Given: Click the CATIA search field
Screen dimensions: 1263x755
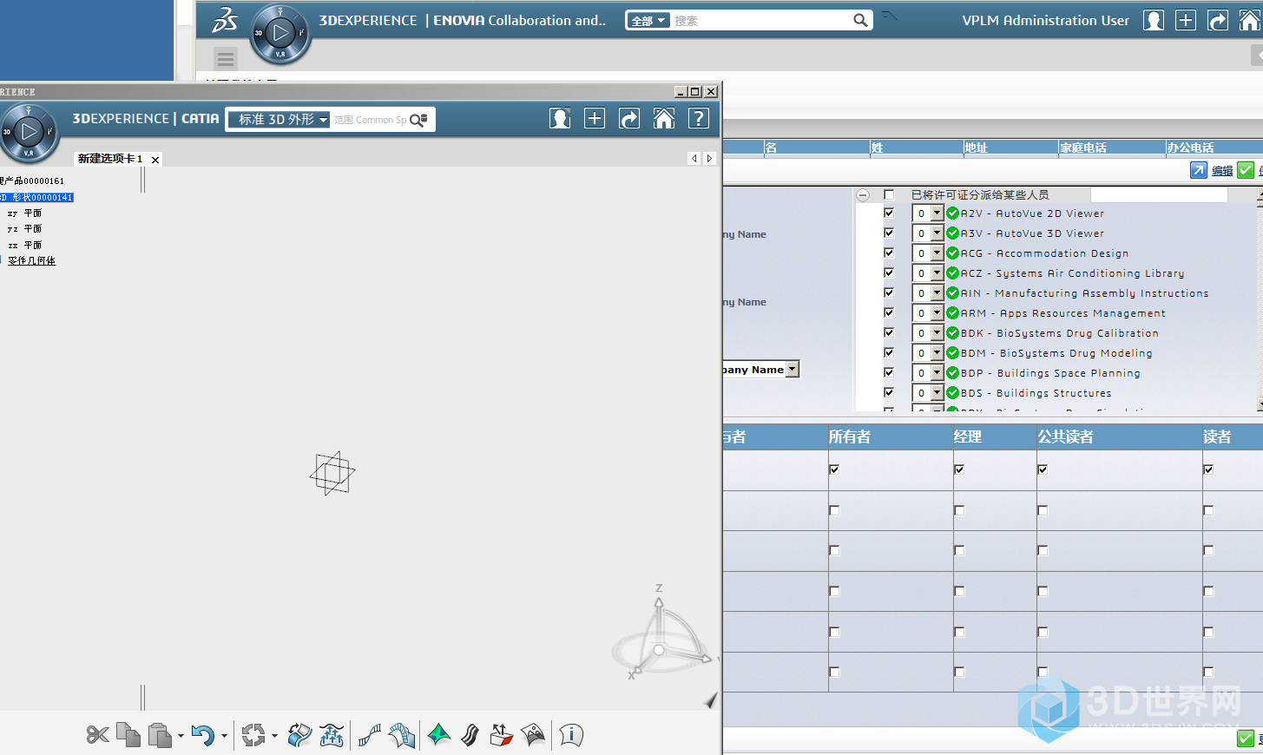Looking at the screenshot, I should pyautogui.click(x=370, y=120).
